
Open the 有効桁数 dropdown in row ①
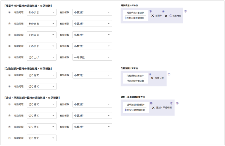coord(92,12)
